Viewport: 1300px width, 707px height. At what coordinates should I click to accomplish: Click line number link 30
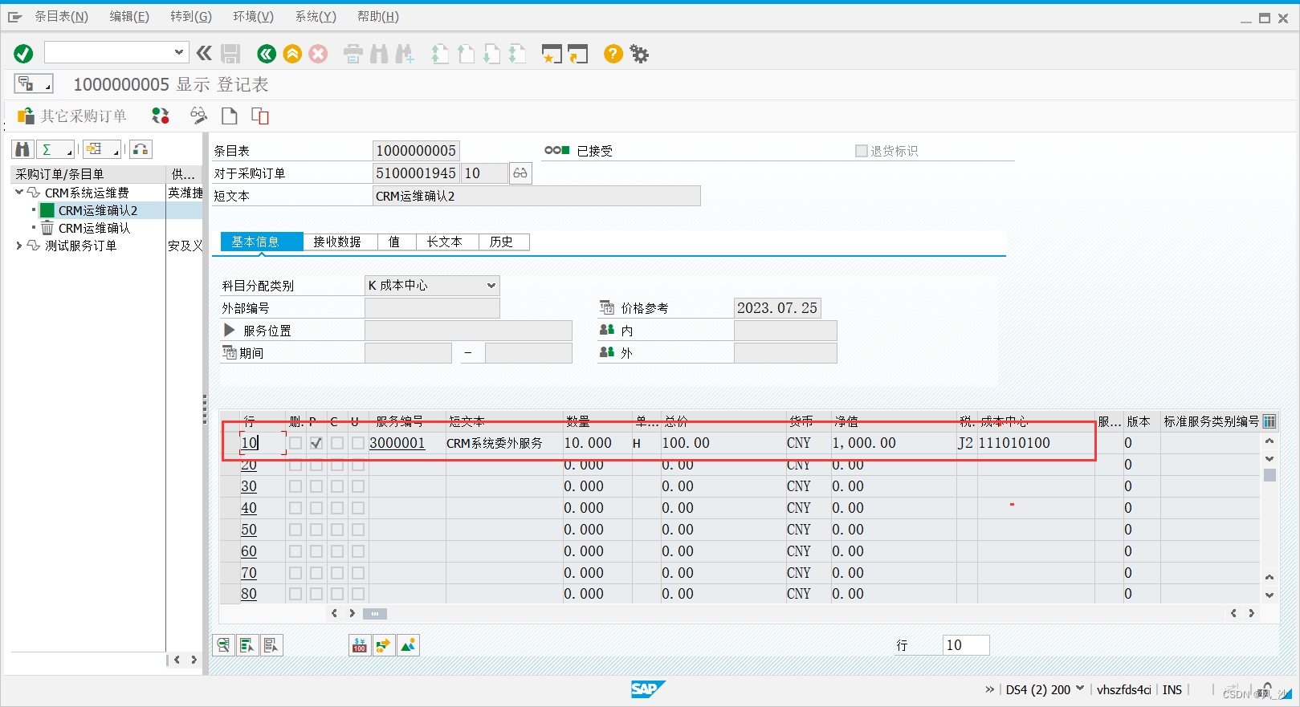(x=249, y=486)
